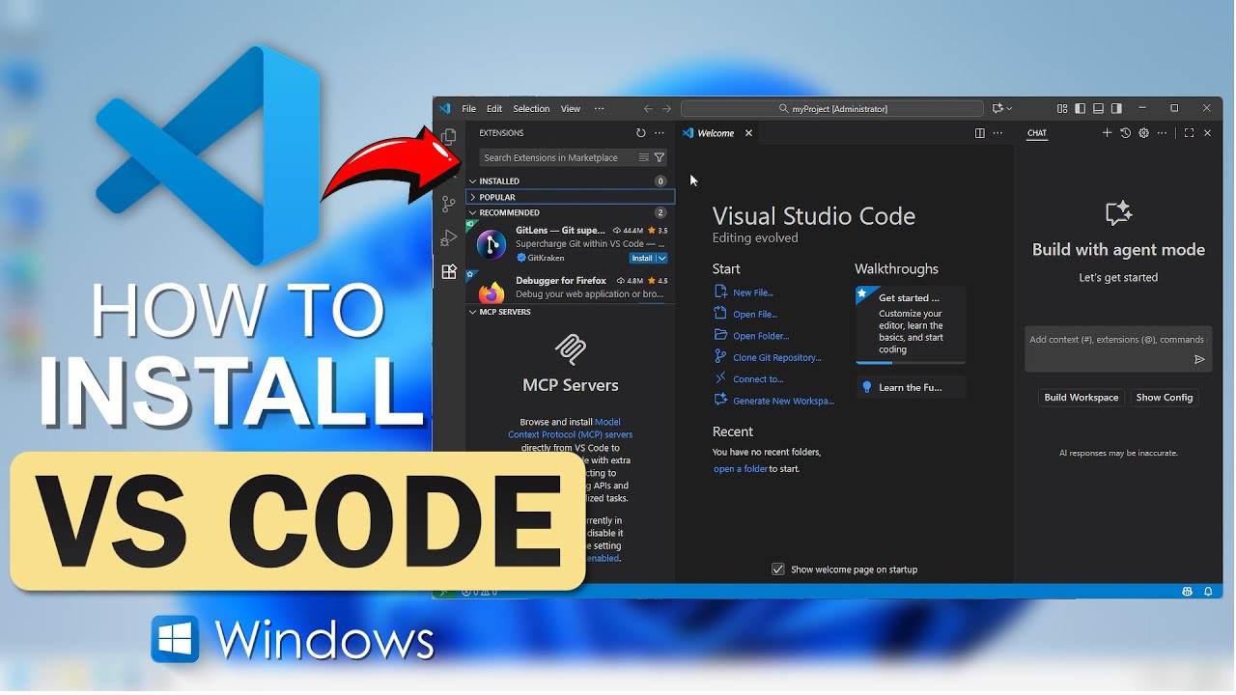Show chat history

tap(1125, 133)
